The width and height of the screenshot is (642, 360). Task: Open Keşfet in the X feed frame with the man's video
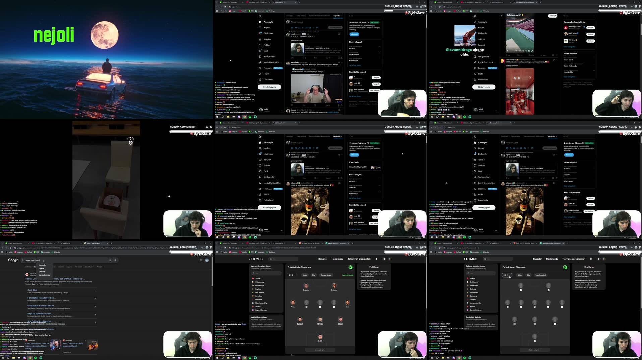264,28
